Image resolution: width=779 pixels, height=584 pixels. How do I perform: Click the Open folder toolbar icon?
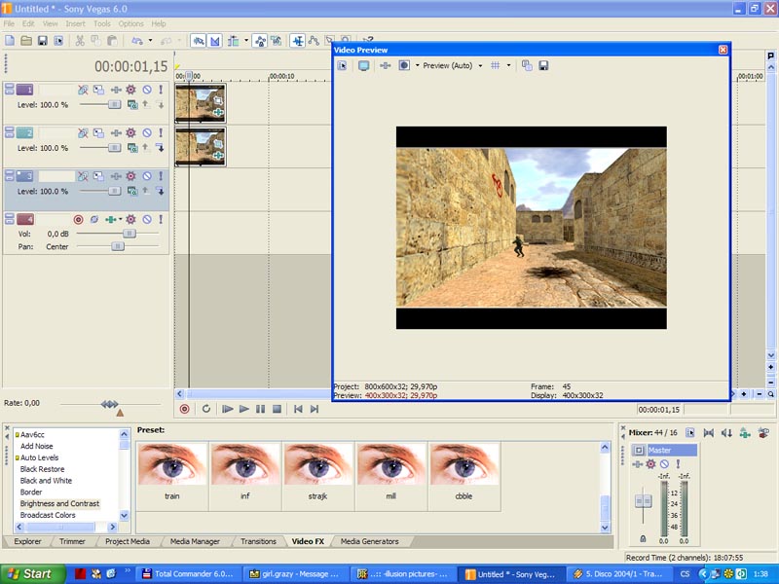(26, 41)
